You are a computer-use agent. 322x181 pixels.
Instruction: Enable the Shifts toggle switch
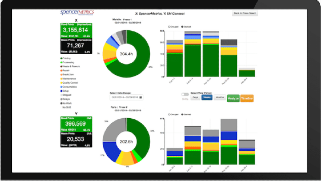[x=184, y=95]
